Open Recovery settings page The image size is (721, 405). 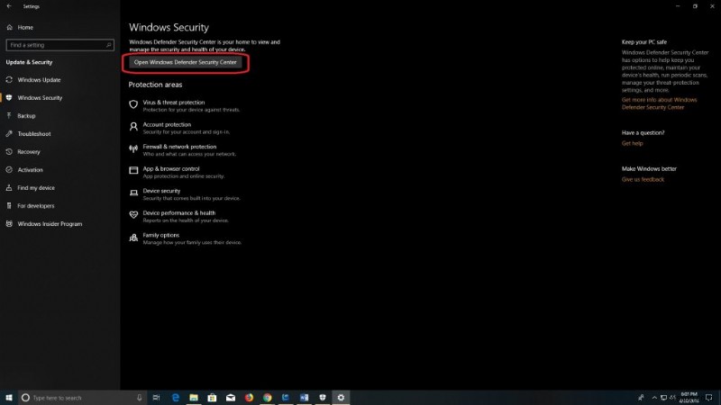[23, 152]
